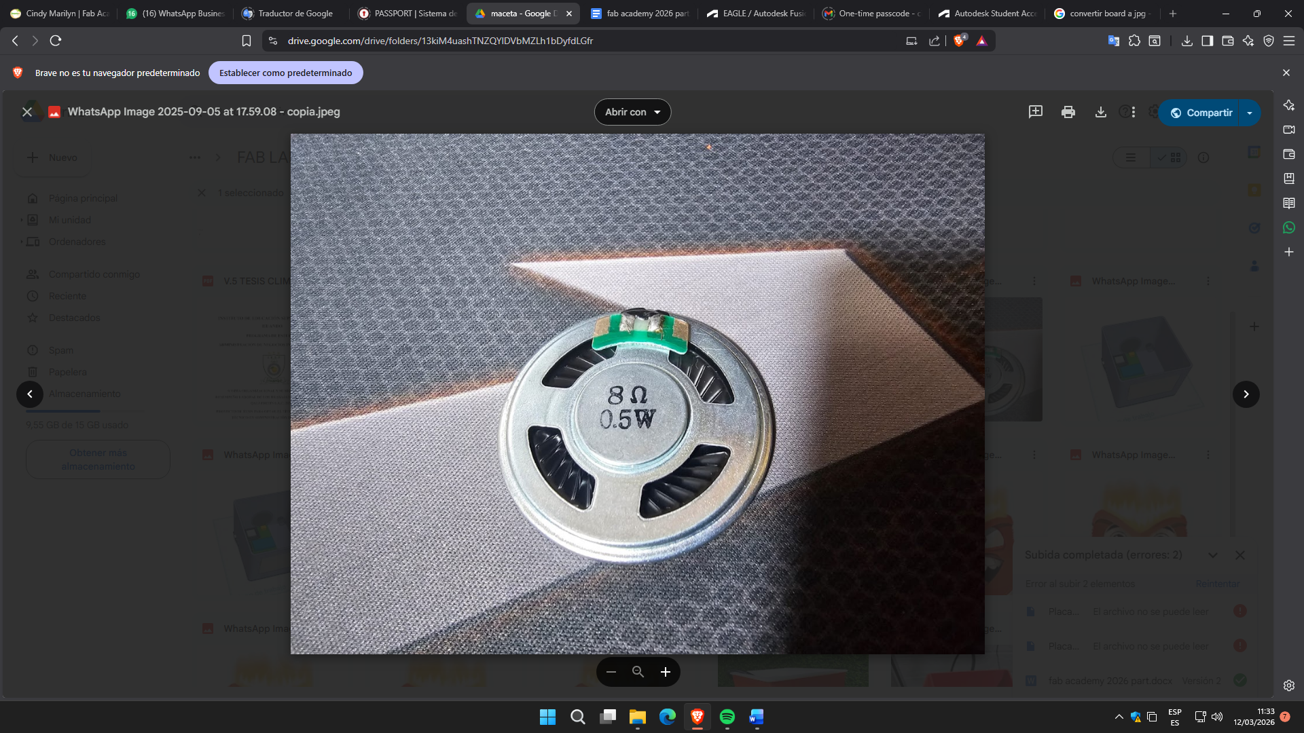Open the Compartir dropdown arrow

pos(1250,113)
